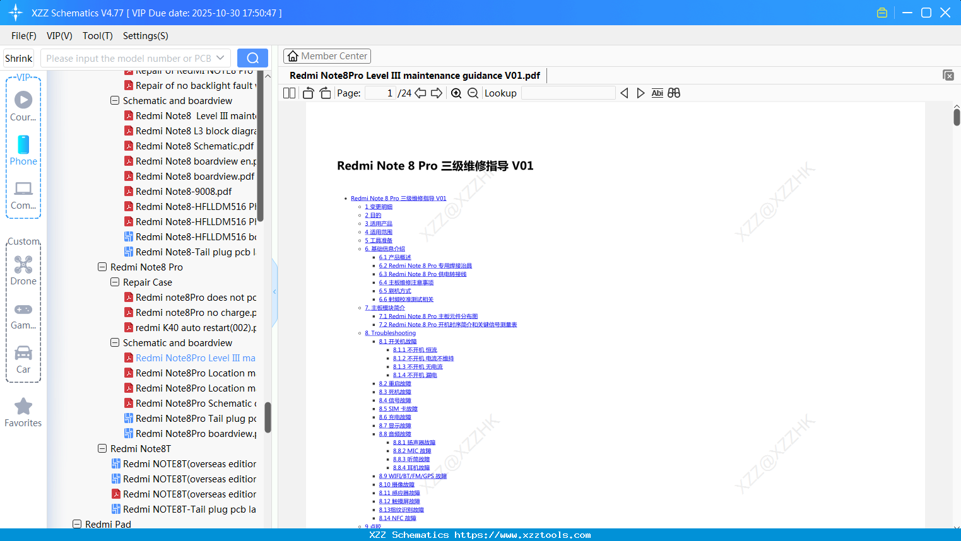Click the yellow toolbox icon in title bar

(x=882, y=13)
